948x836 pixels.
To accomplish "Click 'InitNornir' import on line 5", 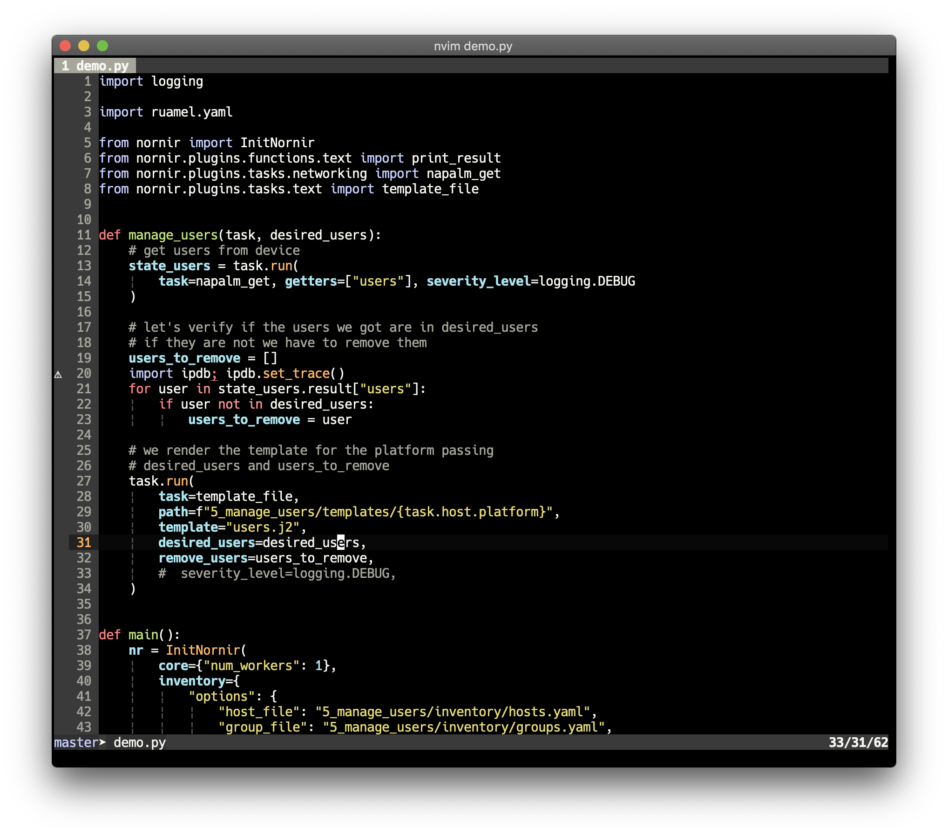I will pyautogui.click(x=278, y=143).
